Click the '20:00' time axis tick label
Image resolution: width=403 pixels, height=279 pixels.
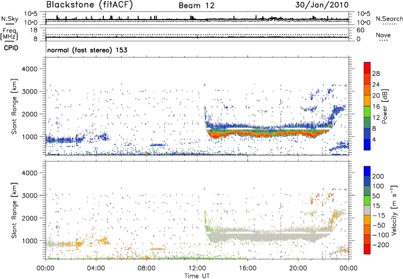coord(298,268)
